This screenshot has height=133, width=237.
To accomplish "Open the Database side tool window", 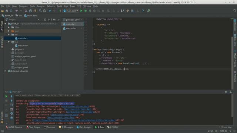I will 235,25.
